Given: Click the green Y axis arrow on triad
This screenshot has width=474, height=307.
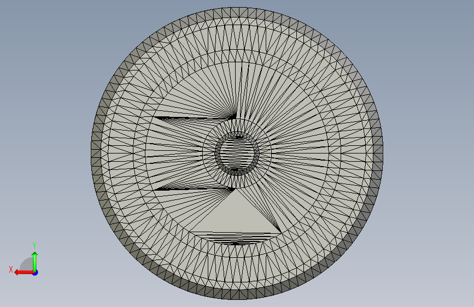Looking at the screenshot, I should pos(35,261).
